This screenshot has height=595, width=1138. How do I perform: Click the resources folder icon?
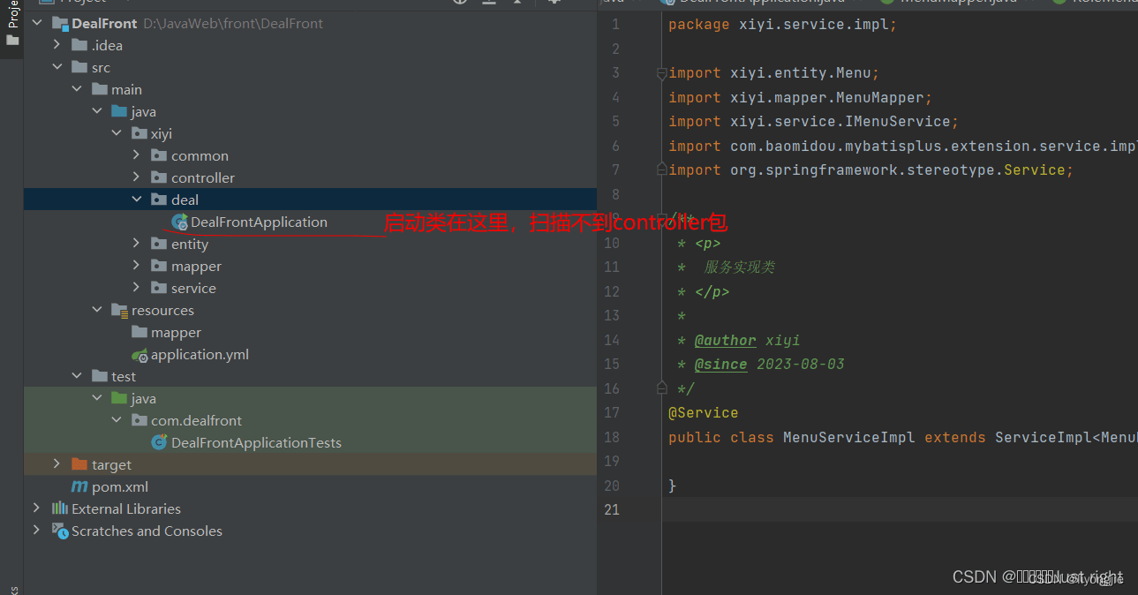pyautogui.click(x=120, y=310)
